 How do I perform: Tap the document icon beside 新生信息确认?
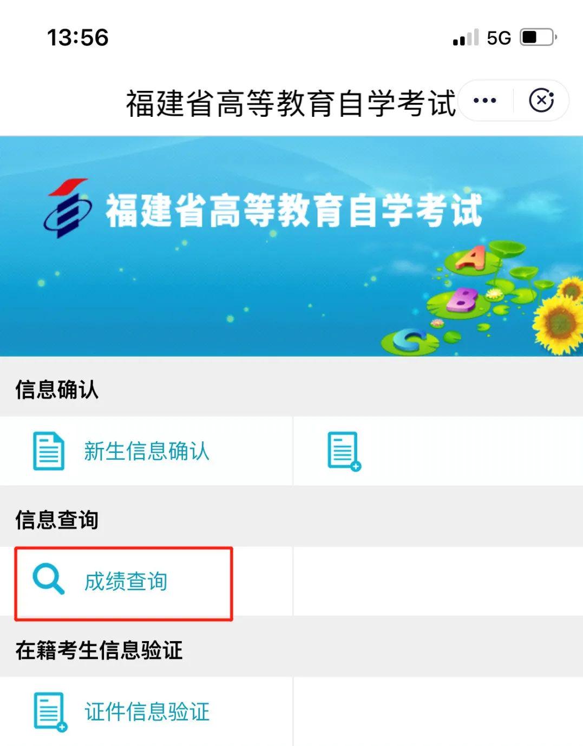tap(49, 451)
